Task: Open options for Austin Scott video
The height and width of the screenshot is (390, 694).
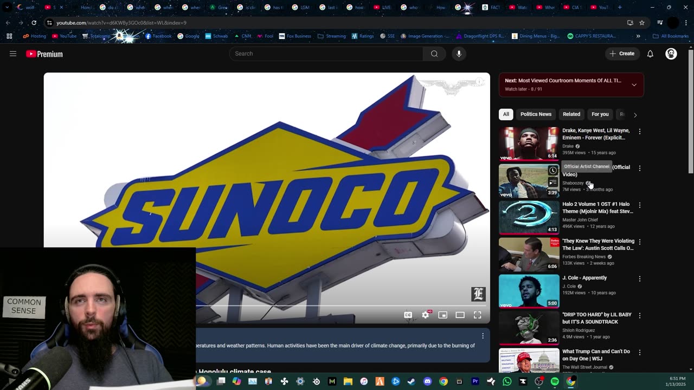Action: pyautogui.click(x=640, y=242)
